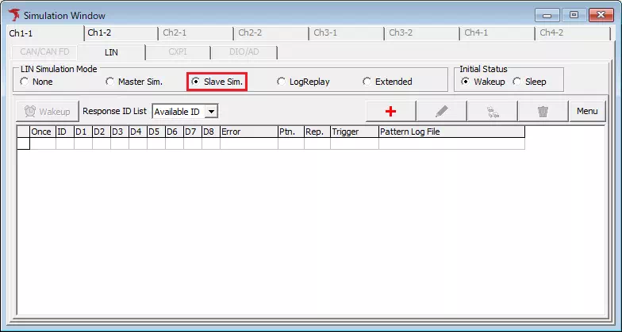The width and height of the screenshot is (622, 332).
Task: Choose the Master Sim. radio option
Action: pyautogui.click(x=110, y=82)
